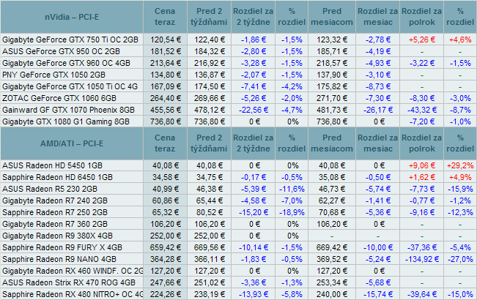Screen dimensions: 477x300
Task: Click current price 213,64 € for GTX 960
Action: coord(165,63)
